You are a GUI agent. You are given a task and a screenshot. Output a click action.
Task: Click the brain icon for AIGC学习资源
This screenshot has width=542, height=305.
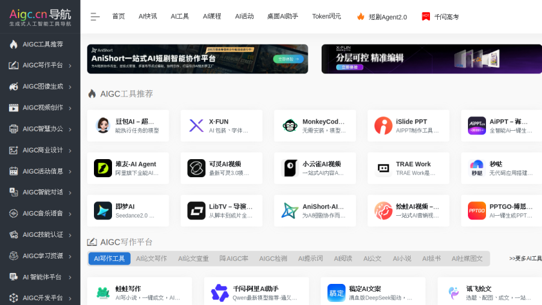pos(13,256)
